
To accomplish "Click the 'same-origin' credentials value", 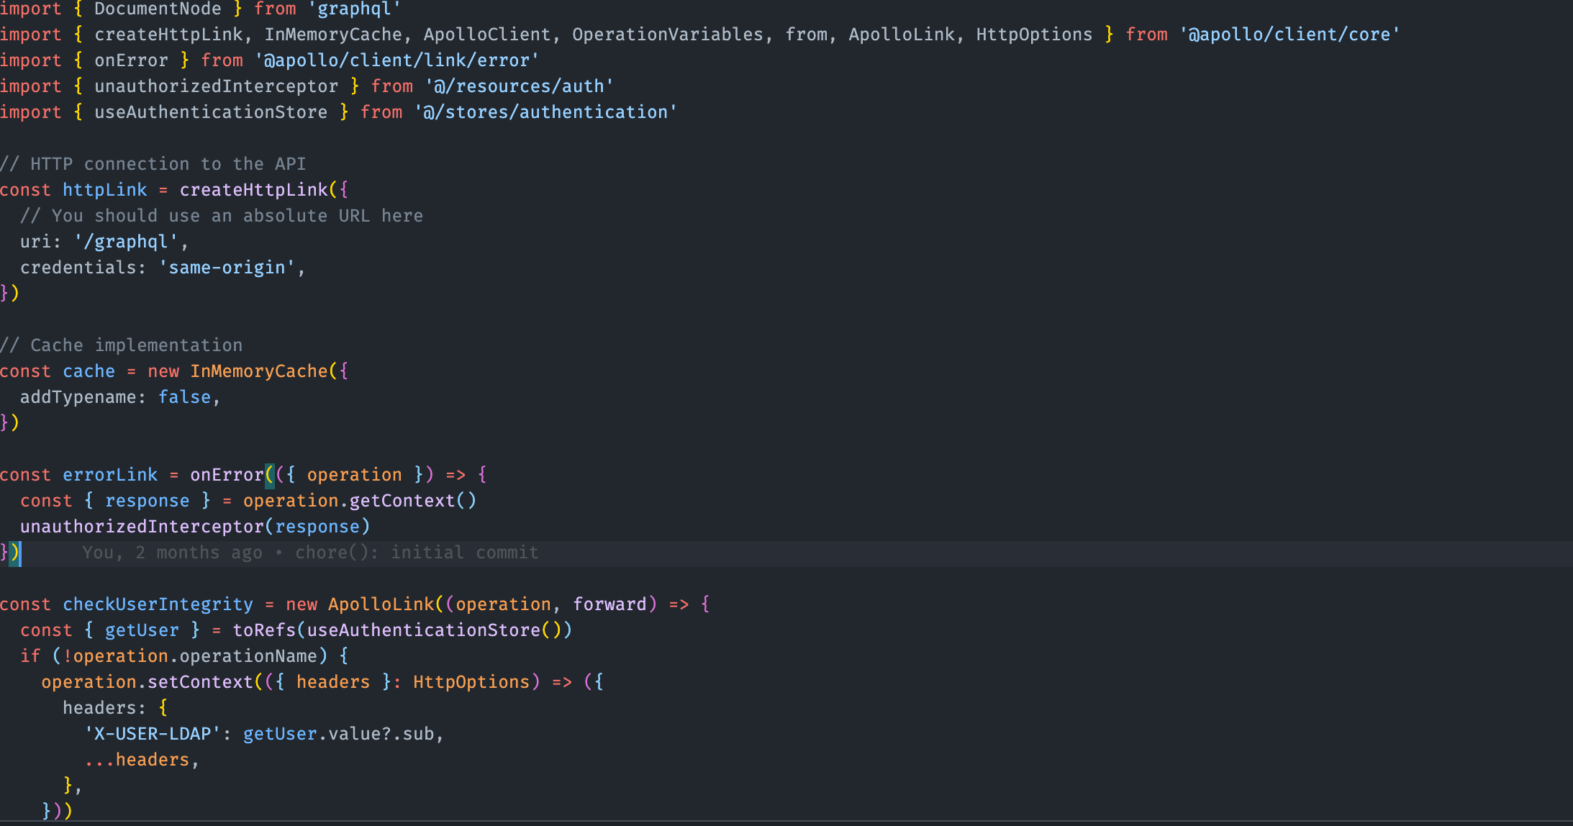I will click(x=227, y=268).
